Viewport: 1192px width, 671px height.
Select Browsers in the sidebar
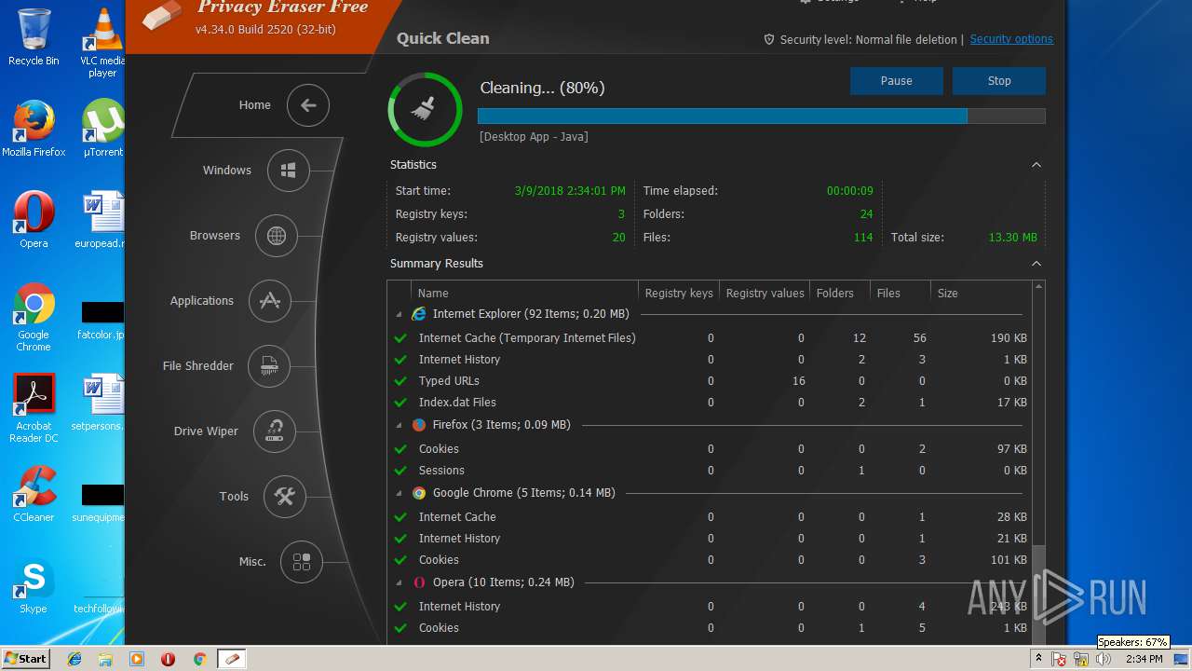click(215, 236)
